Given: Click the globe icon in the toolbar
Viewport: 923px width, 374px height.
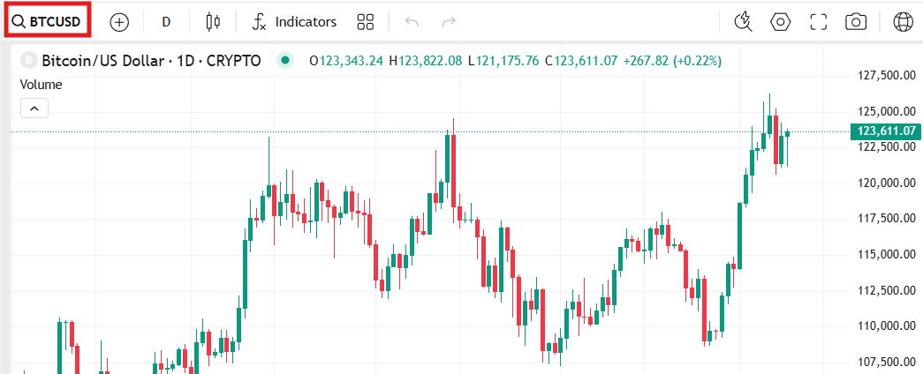Looking at the screenshot, I should [903, 22].
